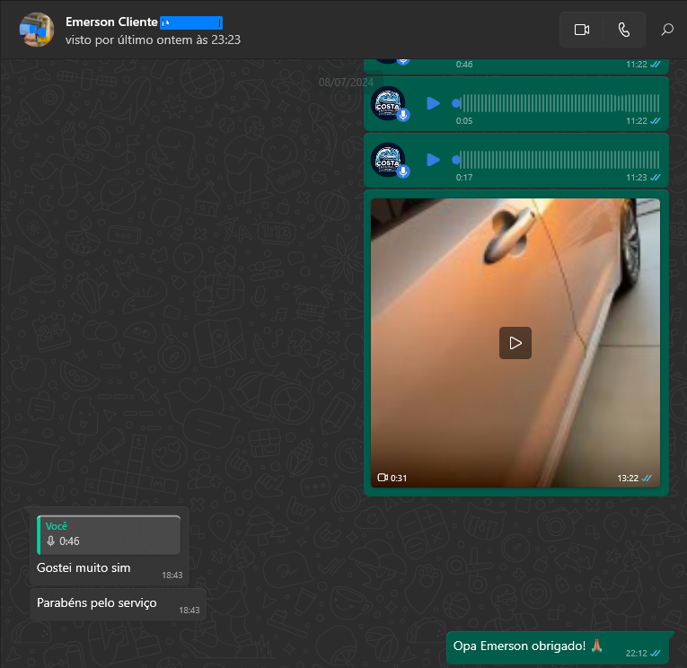Click the read receipt ticks at 22:12
Screen dimensions: 687x668
click(x=656, y=654)
